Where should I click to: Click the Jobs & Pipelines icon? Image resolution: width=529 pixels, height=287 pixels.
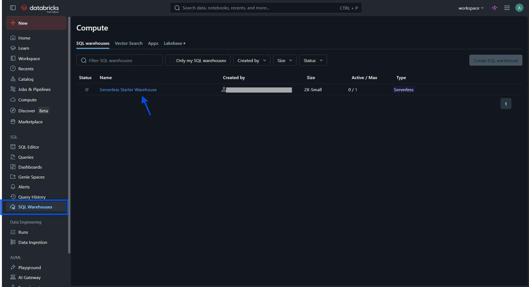pyautogui.click(x=13, y=89)
